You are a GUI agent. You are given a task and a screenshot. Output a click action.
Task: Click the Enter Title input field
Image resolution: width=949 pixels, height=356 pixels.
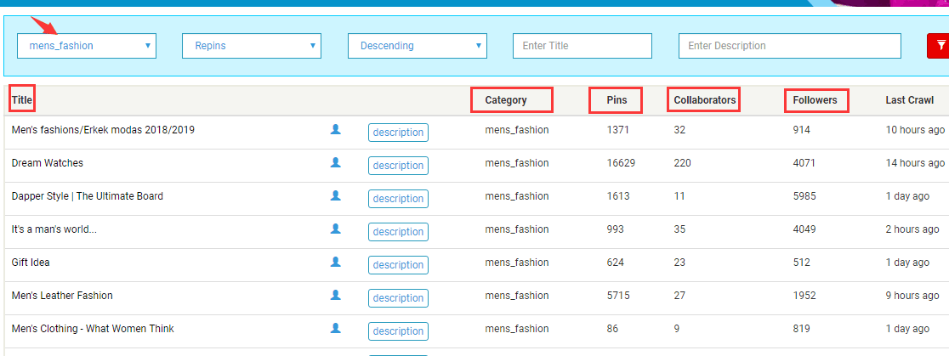(x=582, y=46)
